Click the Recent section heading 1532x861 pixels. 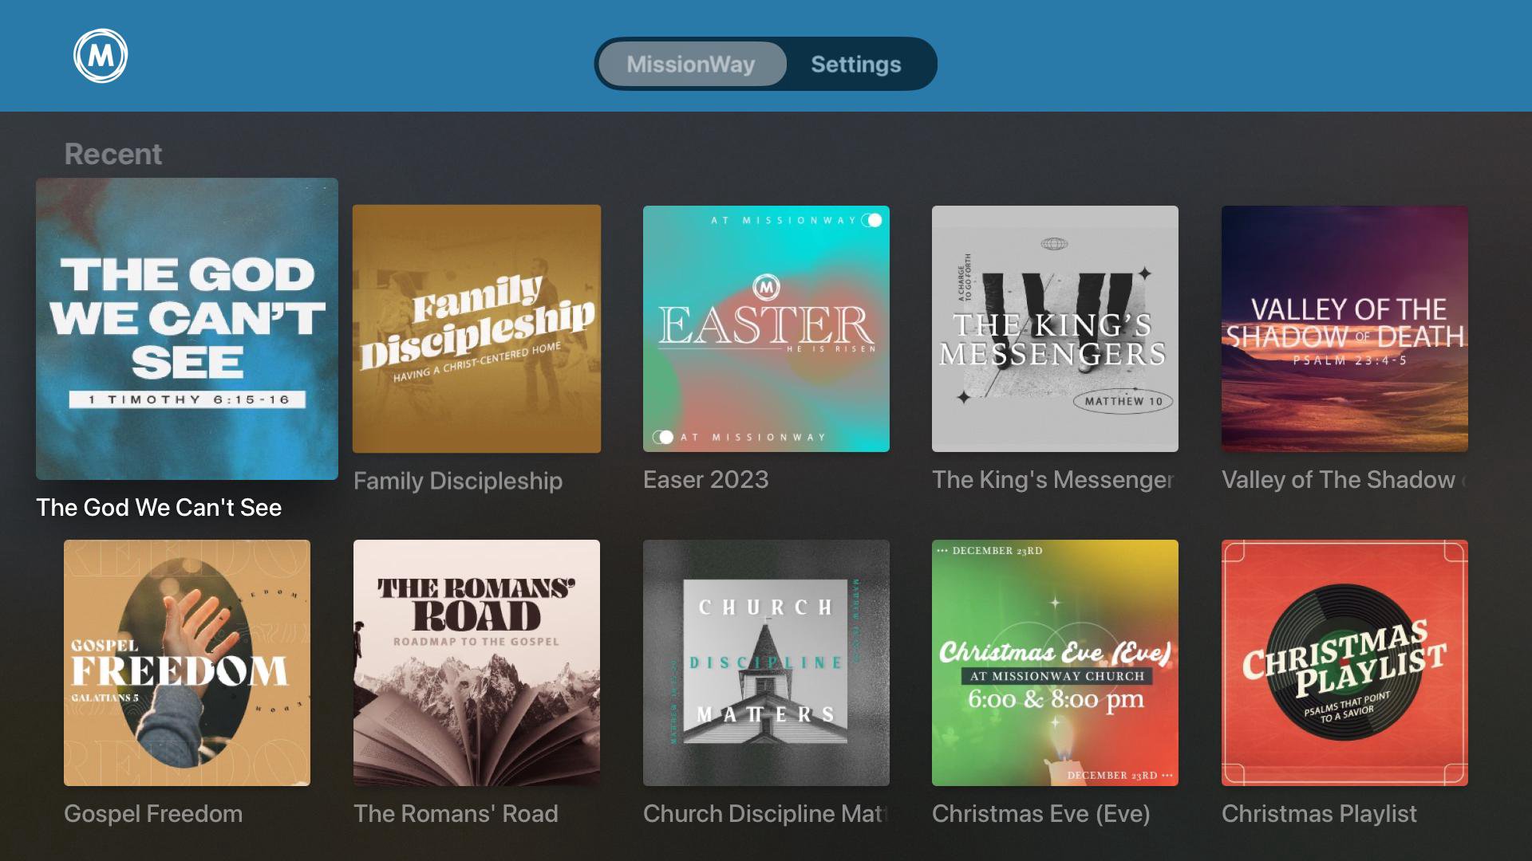pyautogui.click(x=113, y=154)
